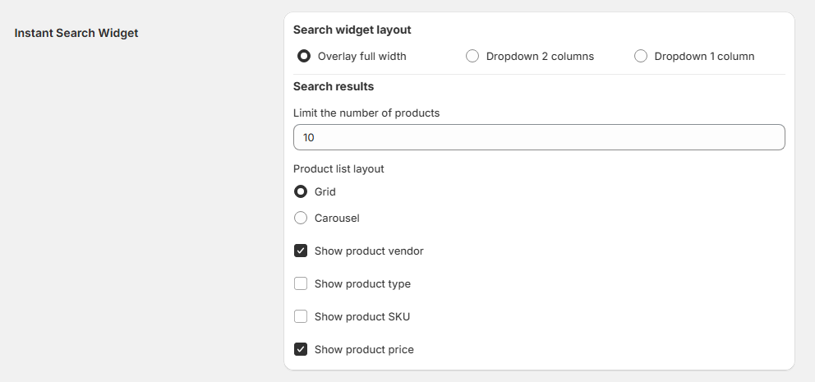The height and width of the screenshot is (382, 815).
Task: Click the "Carousel" option label text
Action: (x=337, y=218)
